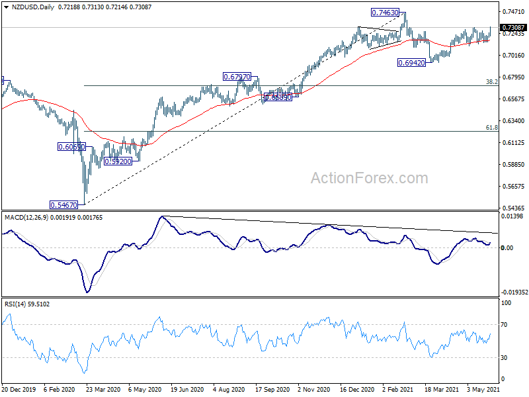Screen dimensions: 529x397
Task: Click the 6 May 2020 date marker
Action: click(145, 389)
